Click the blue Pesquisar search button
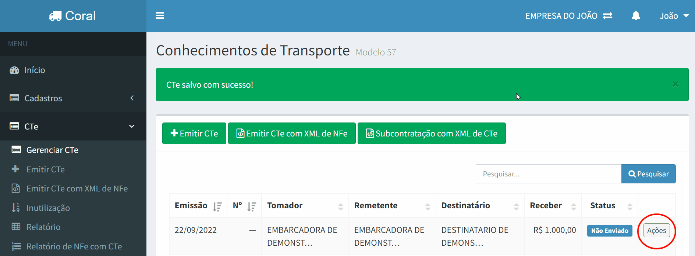Viewport: 695px width, 256px height. click(x=648, y=174)
